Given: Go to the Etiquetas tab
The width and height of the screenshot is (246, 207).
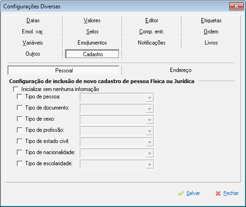Looking at the screenshot, I should (211, 20).
